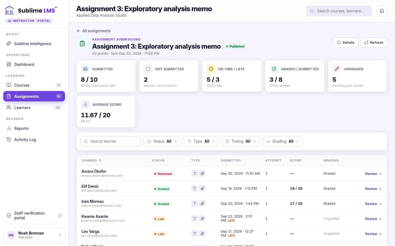Image resolution: width=395 pixels, height=246 pixels.
Task: Review Leo Varga's submission
Action: 373,234
